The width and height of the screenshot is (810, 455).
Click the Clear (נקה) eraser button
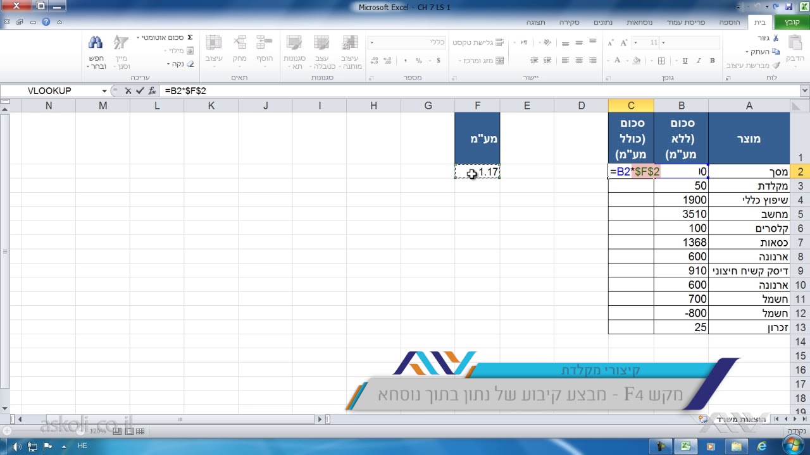181,64
